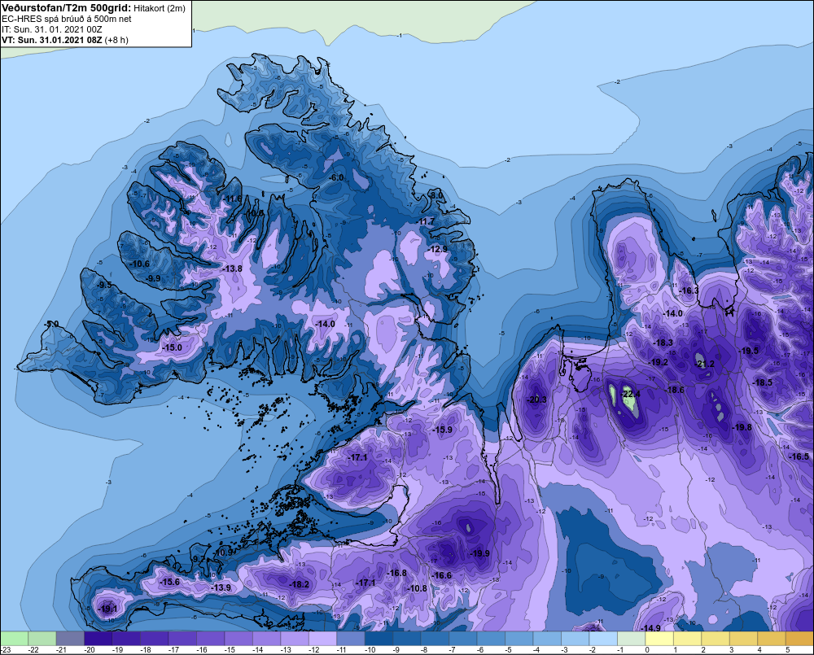Click the -19.5 temperature value
Viewport: 814px width, 655px height.
pyautogui.click(x=749, y=351)
